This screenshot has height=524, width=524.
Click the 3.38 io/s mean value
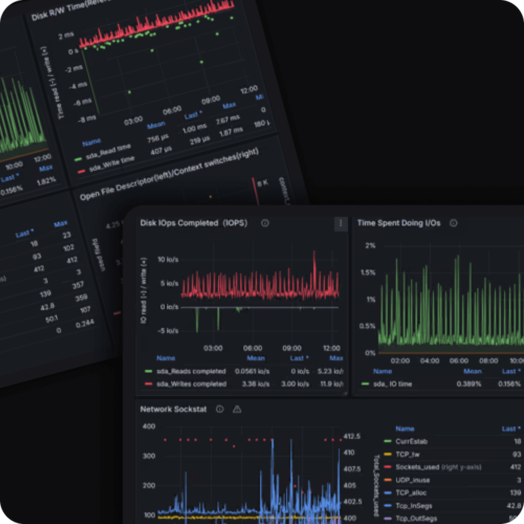point(256,384)
